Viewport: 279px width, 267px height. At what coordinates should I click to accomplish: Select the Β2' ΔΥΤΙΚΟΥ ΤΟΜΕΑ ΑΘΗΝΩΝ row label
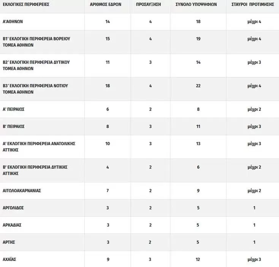point(36,66)
